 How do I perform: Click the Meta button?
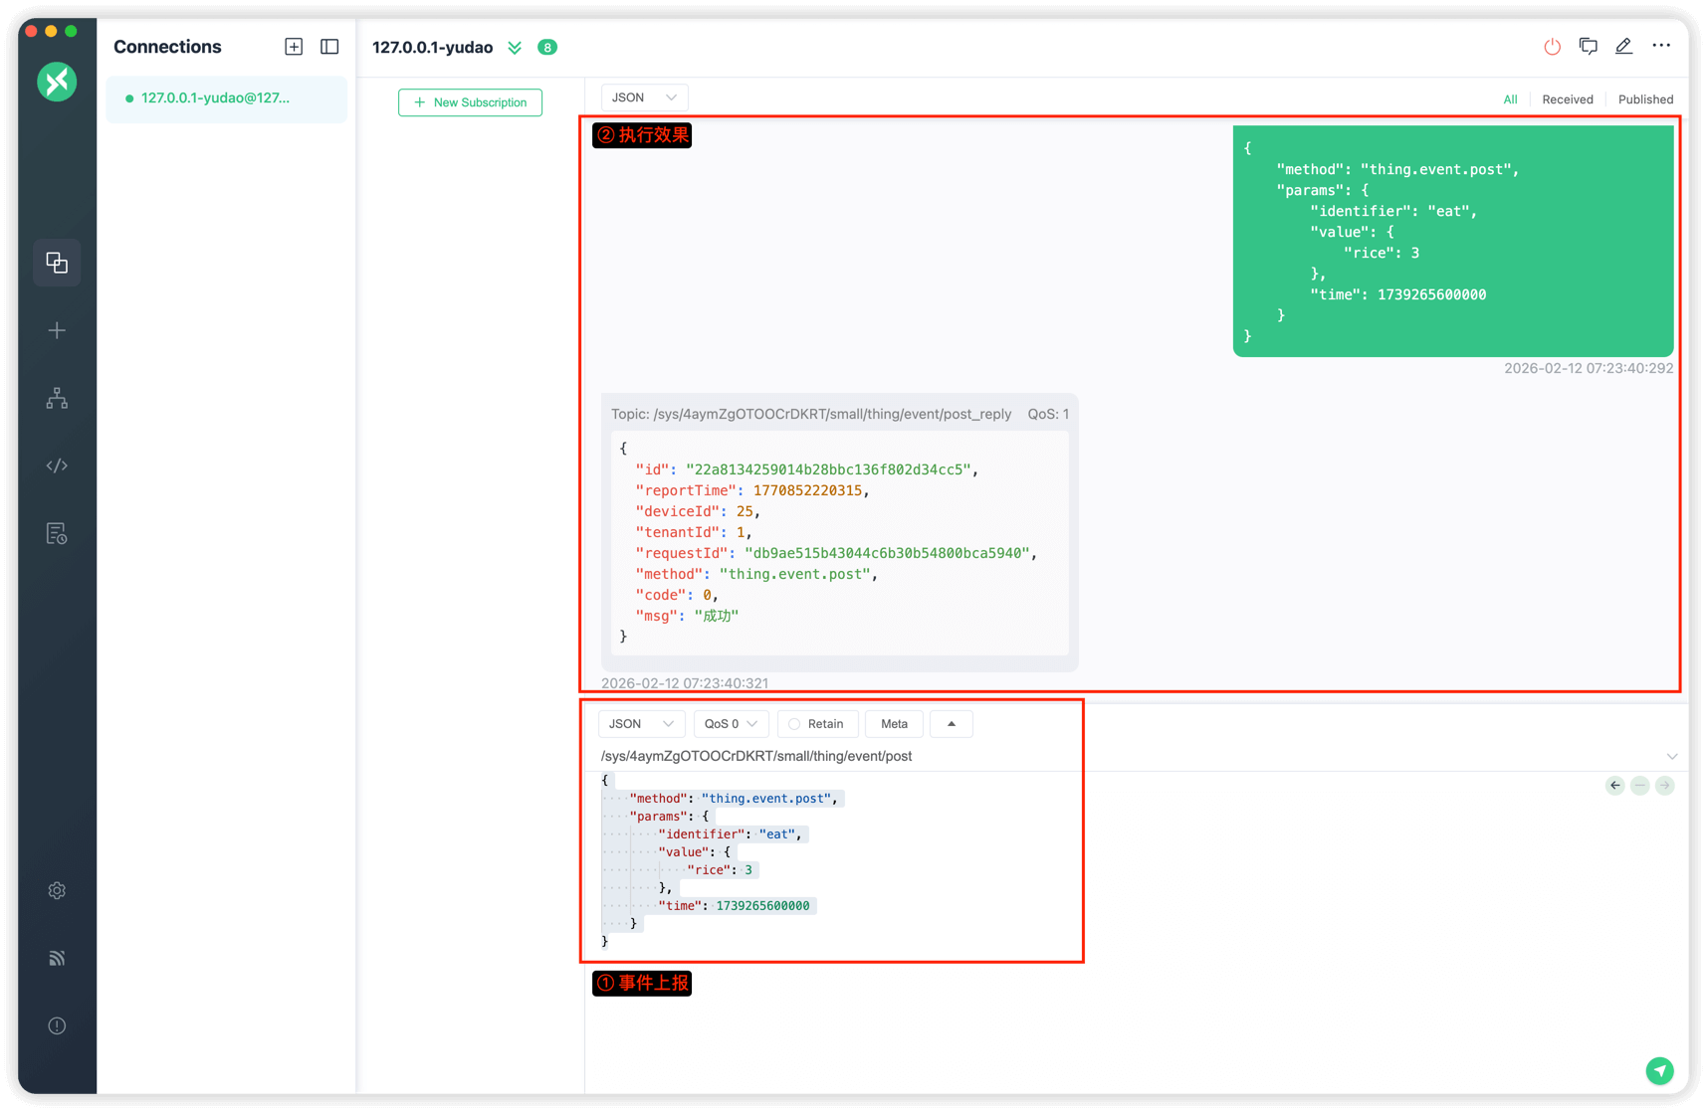click(x=894, y=724)
